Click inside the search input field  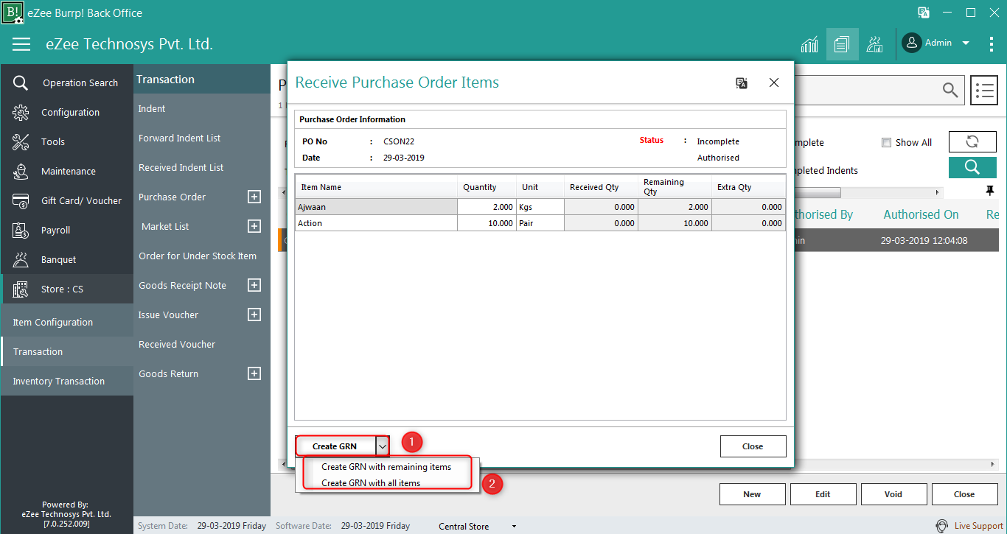click(866, 90)
